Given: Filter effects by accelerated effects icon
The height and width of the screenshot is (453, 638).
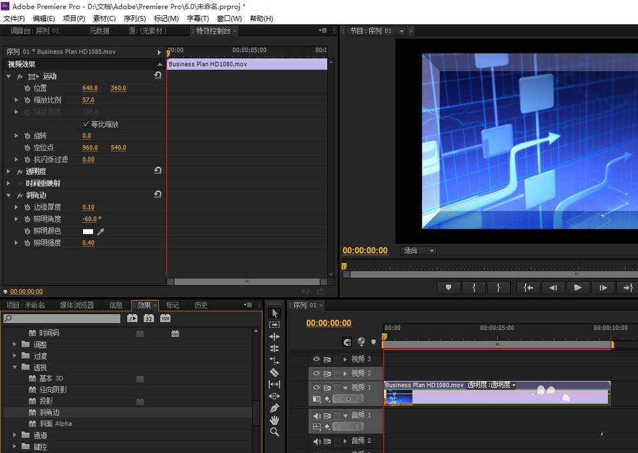Looking at the screenshot, I should [x=132, y=318].
